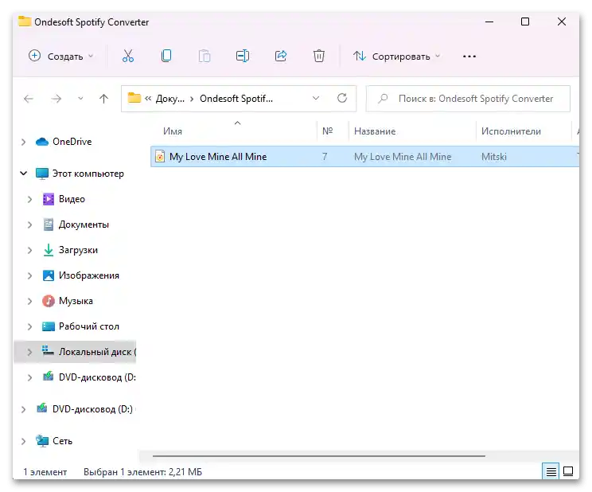Click the audio file icon of My Love Mine All Mine

click(160, 157)
